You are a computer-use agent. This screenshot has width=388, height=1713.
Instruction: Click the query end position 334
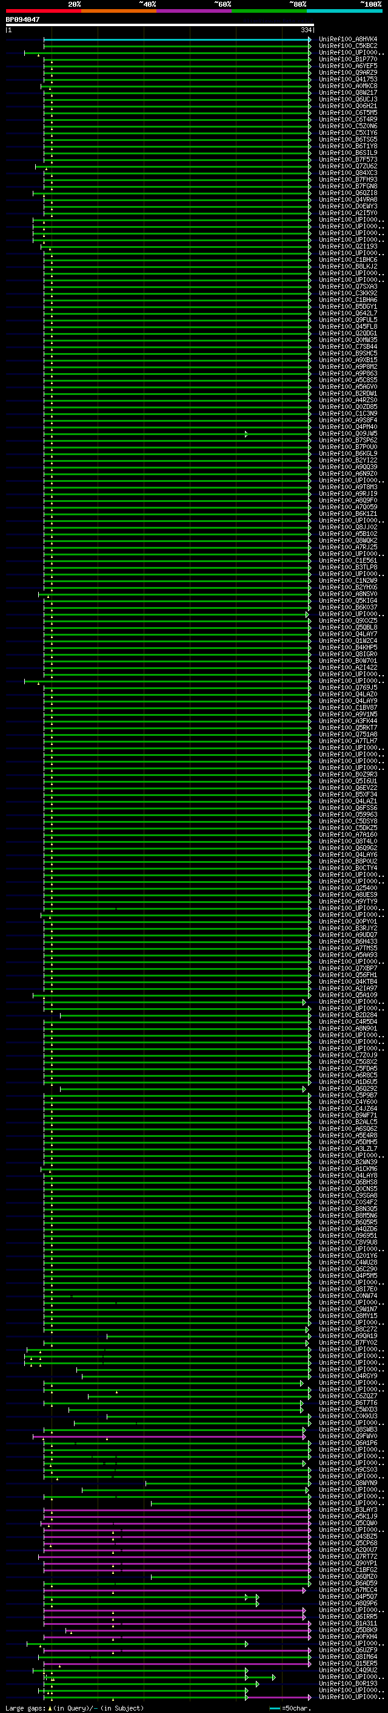(x=306, y=30)
